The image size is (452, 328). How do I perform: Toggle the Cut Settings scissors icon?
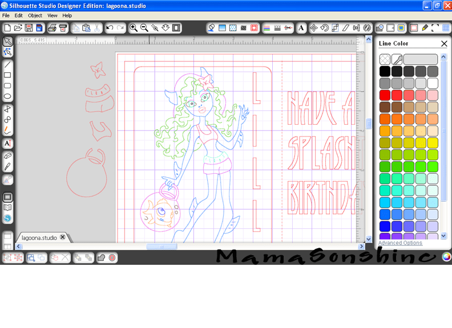coord(288,27)
